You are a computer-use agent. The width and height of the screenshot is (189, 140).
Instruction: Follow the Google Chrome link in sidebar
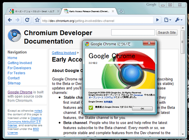coord(20,92)
